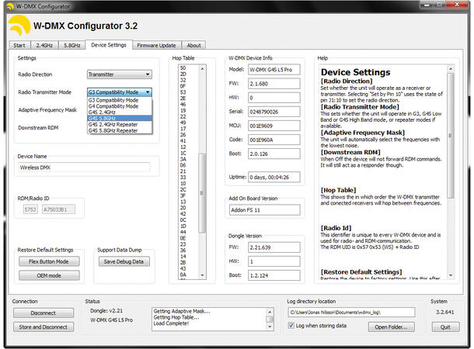Open the Firmware Update tab
This screenshot has width=474, height=349.
pyautogui.click(x=157, y=45)
